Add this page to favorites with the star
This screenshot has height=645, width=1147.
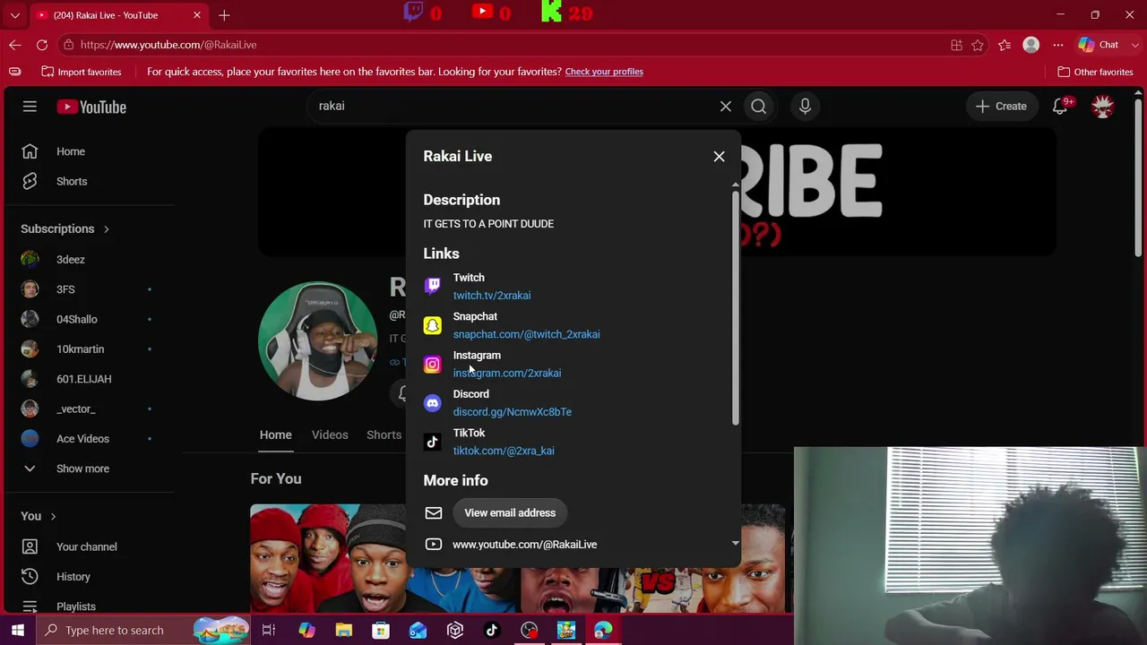coord(978,45)
